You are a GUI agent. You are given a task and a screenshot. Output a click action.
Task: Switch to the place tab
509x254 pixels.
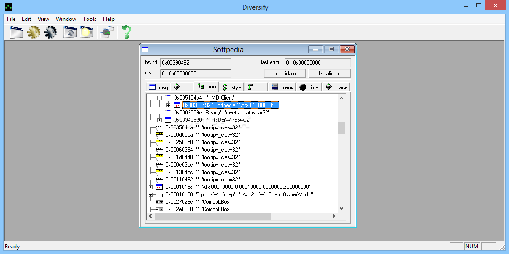(336, 87)
